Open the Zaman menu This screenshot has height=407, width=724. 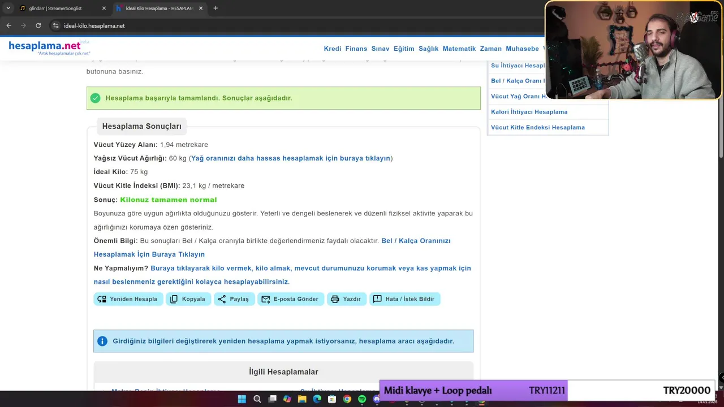click(490, 49)
